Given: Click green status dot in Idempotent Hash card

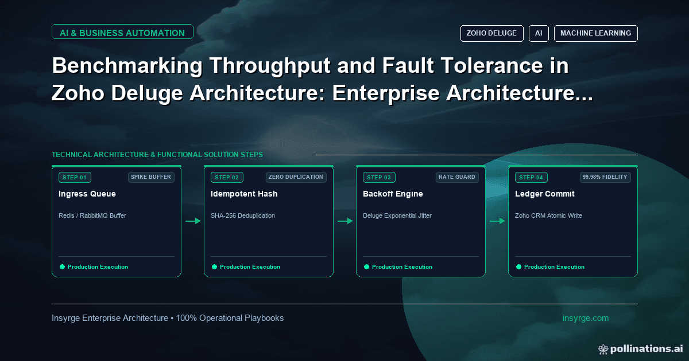Looking at the screenshot, I should 214,266.
